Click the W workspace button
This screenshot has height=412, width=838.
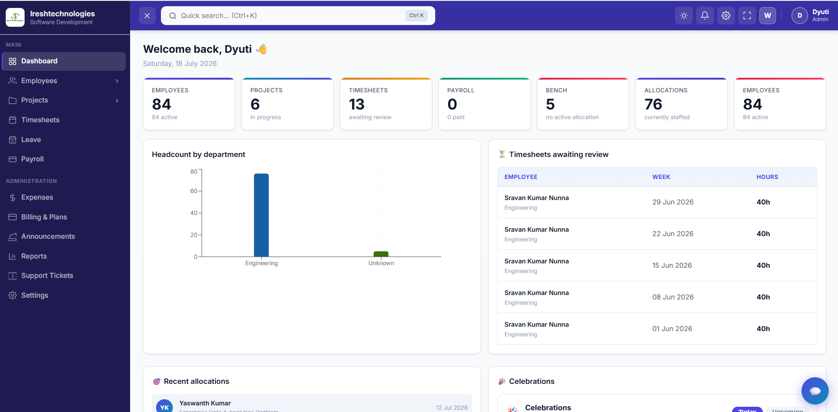[x=768, y=16]
